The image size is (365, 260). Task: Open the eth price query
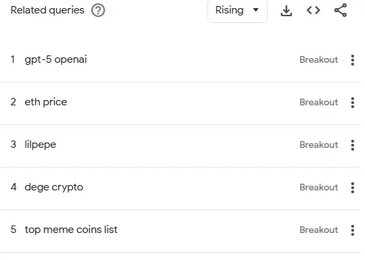click(46, 102)
